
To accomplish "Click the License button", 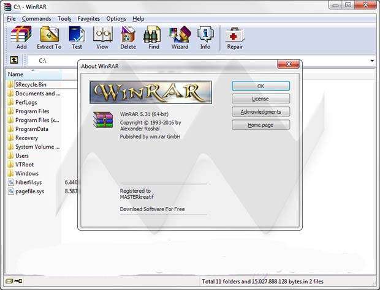I will [x=260, y=99].
